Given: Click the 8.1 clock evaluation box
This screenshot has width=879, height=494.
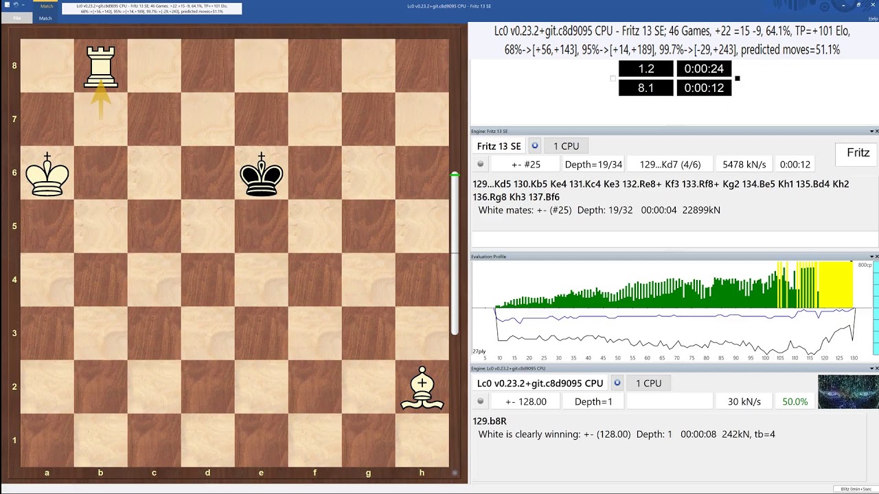Looking at the screenshot, I should point(646,88).
